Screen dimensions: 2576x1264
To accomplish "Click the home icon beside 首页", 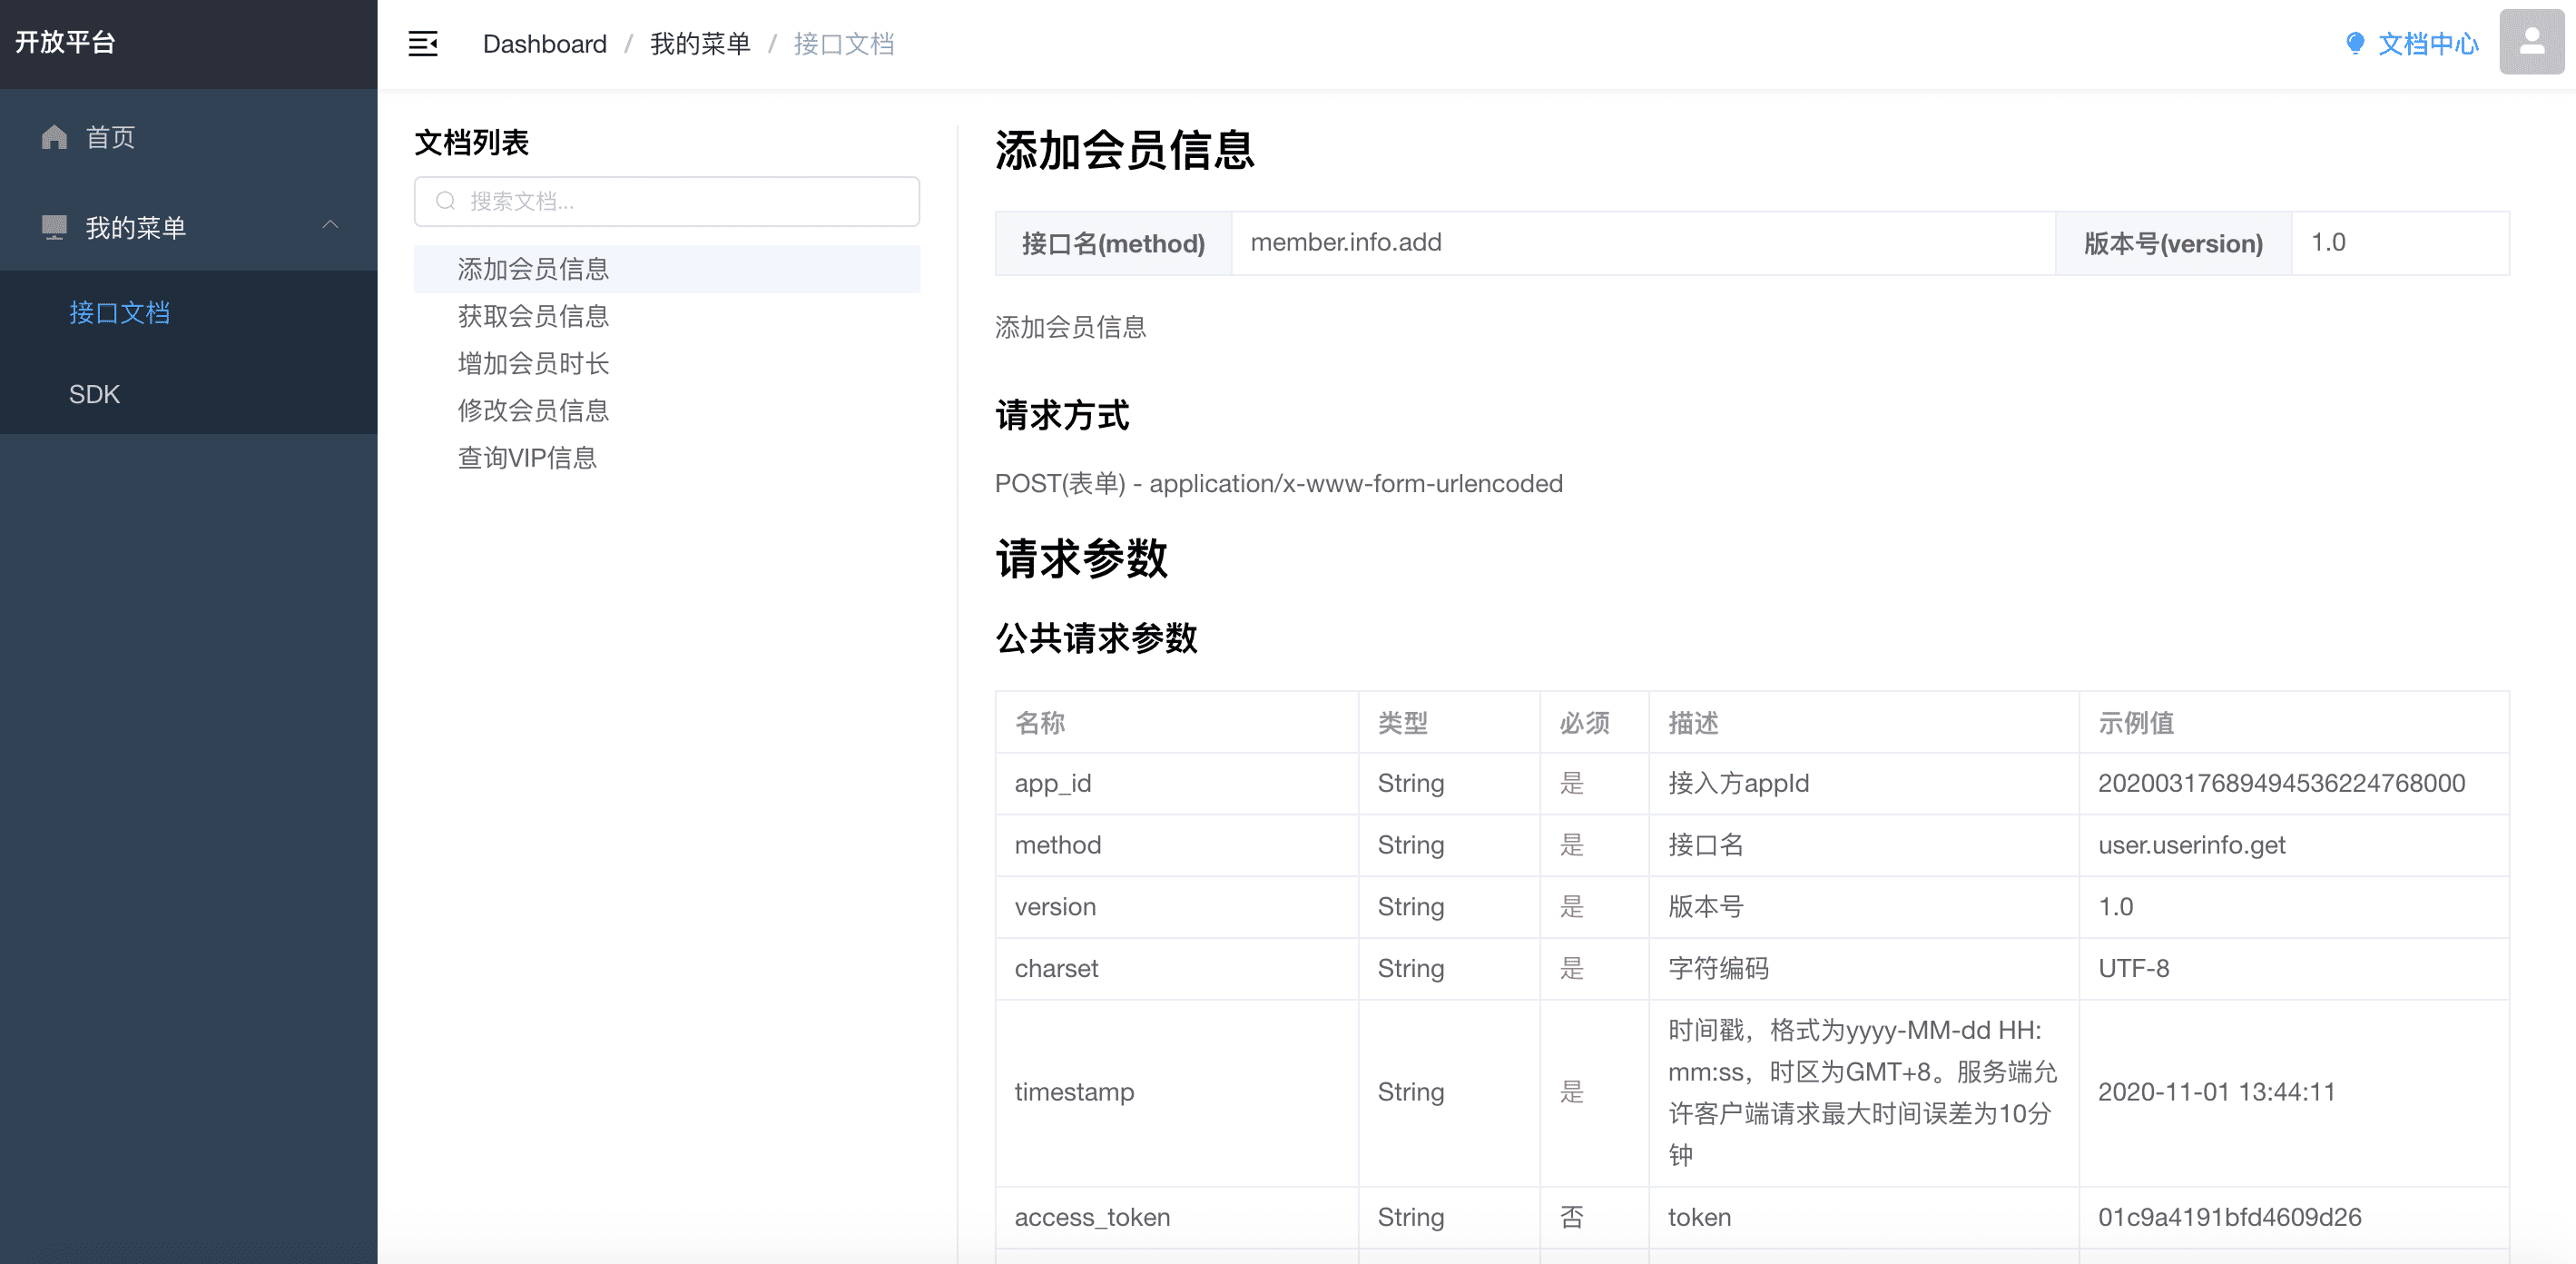I will tap(54, 137).
